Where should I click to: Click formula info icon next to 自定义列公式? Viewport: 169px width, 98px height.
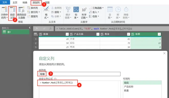[55, 79]
